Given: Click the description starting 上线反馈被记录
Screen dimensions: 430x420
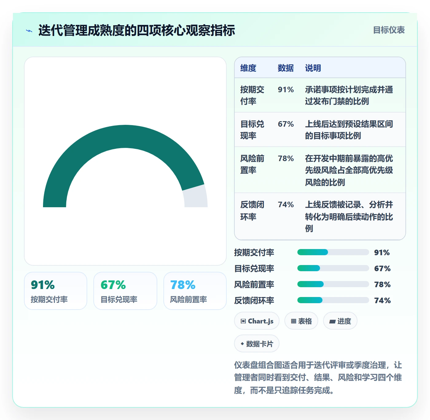Looking at the screenshot, I should pyautogui.click(x=349, y=216).
